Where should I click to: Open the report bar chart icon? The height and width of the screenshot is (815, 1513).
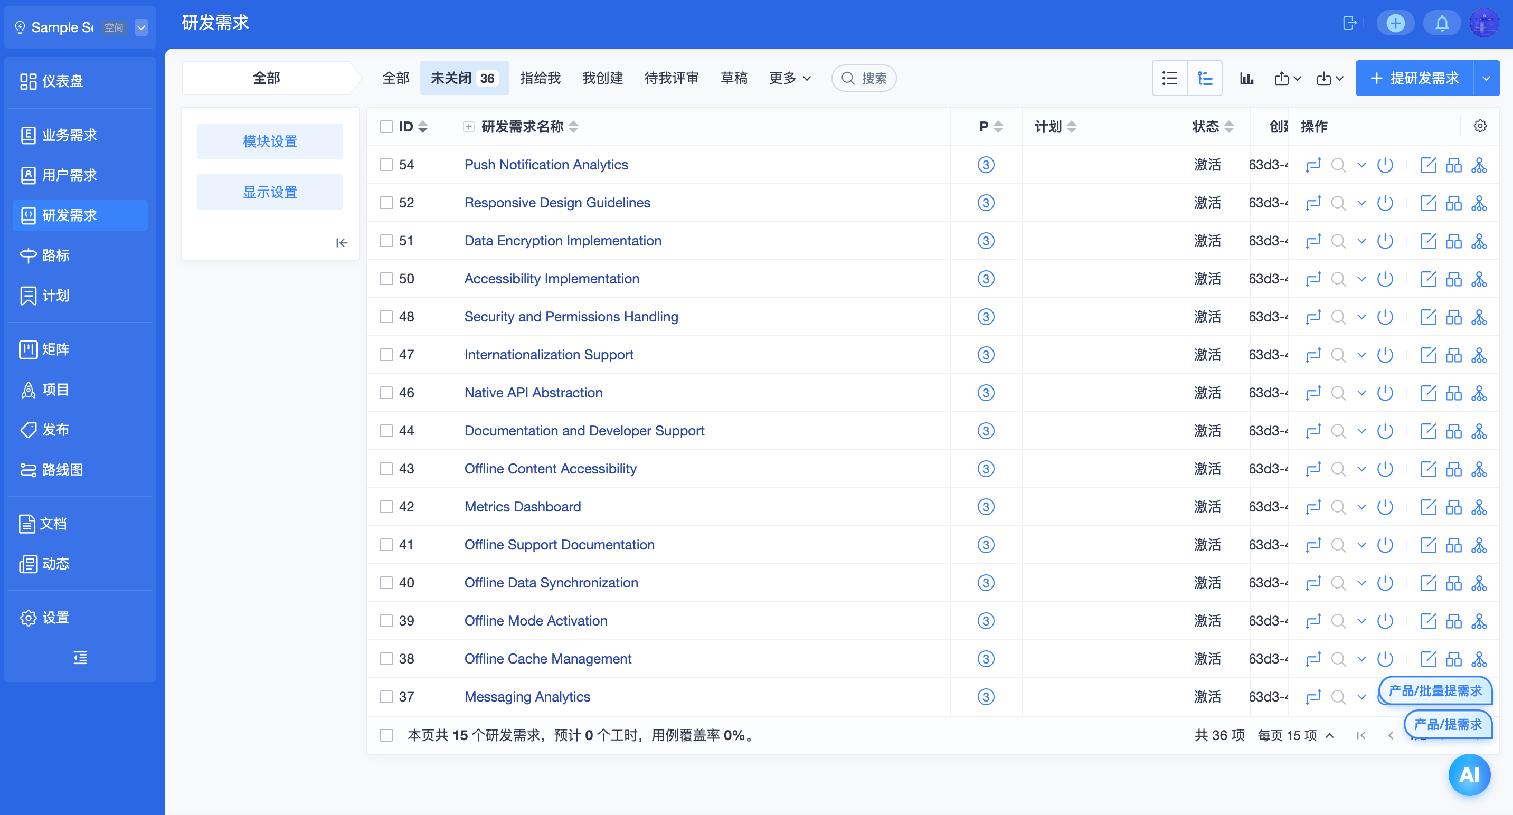click(1246, 78)
